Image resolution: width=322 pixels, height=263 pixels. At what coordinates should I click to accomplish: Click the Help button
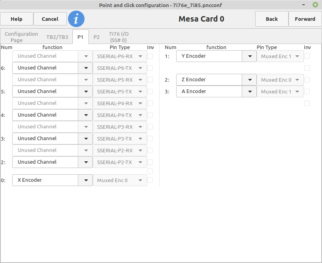(17, 19)
